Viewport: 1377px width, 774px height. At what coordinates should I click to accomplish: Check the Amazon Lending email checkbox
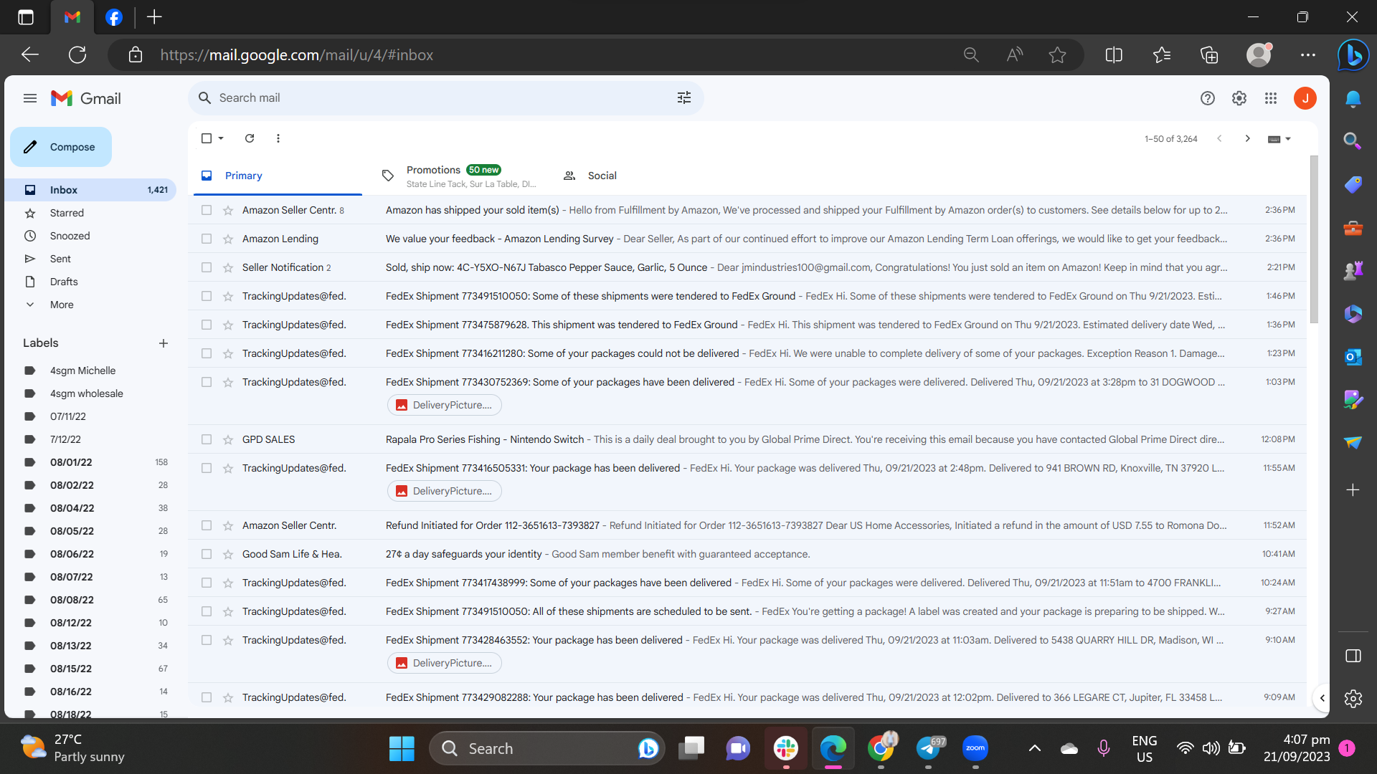pos(207,239)
